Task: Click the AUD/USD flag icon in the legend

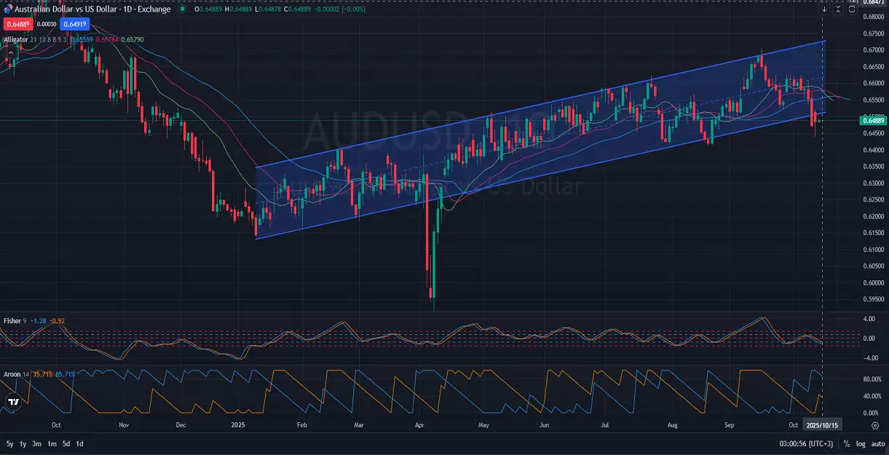Action: 9,9
